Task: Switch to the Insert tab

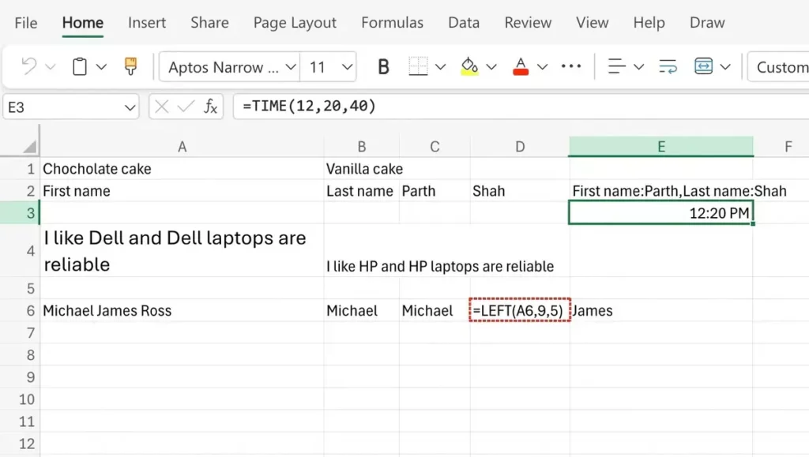Action: pos(147,23)
